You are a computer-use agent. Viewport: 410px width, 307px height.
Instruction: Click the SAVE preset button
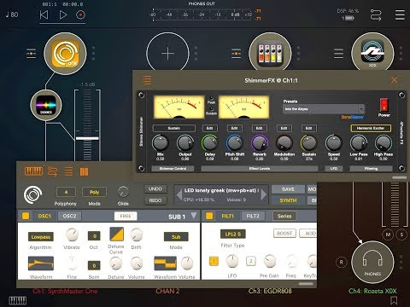pos(288,189)
